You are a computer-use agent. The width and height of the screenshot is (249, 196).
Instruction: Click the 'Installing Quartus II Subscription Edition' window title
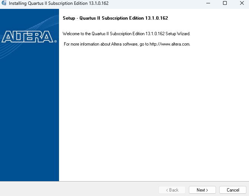tap(59, 3)
